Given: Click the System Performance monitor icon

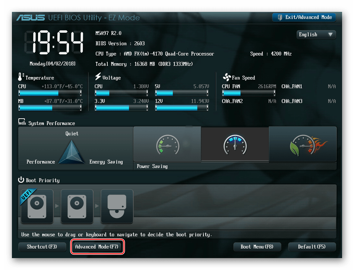Looking at the screenshot, I should coord(22,122).
